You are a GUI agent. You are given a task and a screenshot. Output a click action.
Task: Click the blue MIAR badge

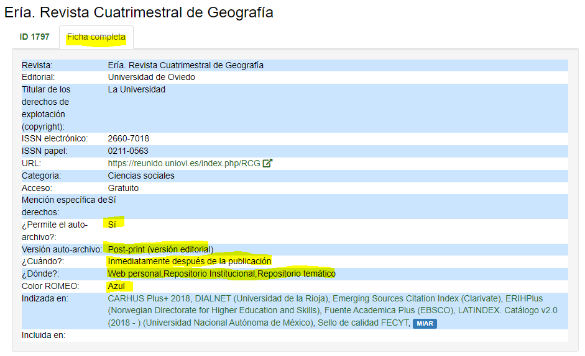[x=425, y=323]
